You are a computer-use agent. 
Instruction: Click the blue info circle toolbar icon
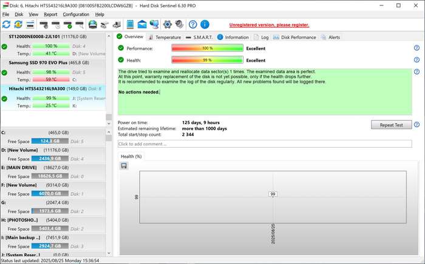tap(205, 24)
